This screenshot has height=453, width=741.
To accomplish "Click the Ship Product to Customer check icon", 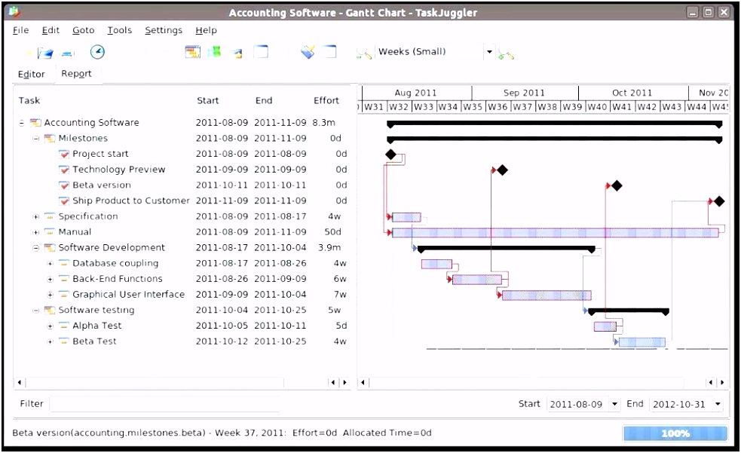I will click(x=64, y=200).
